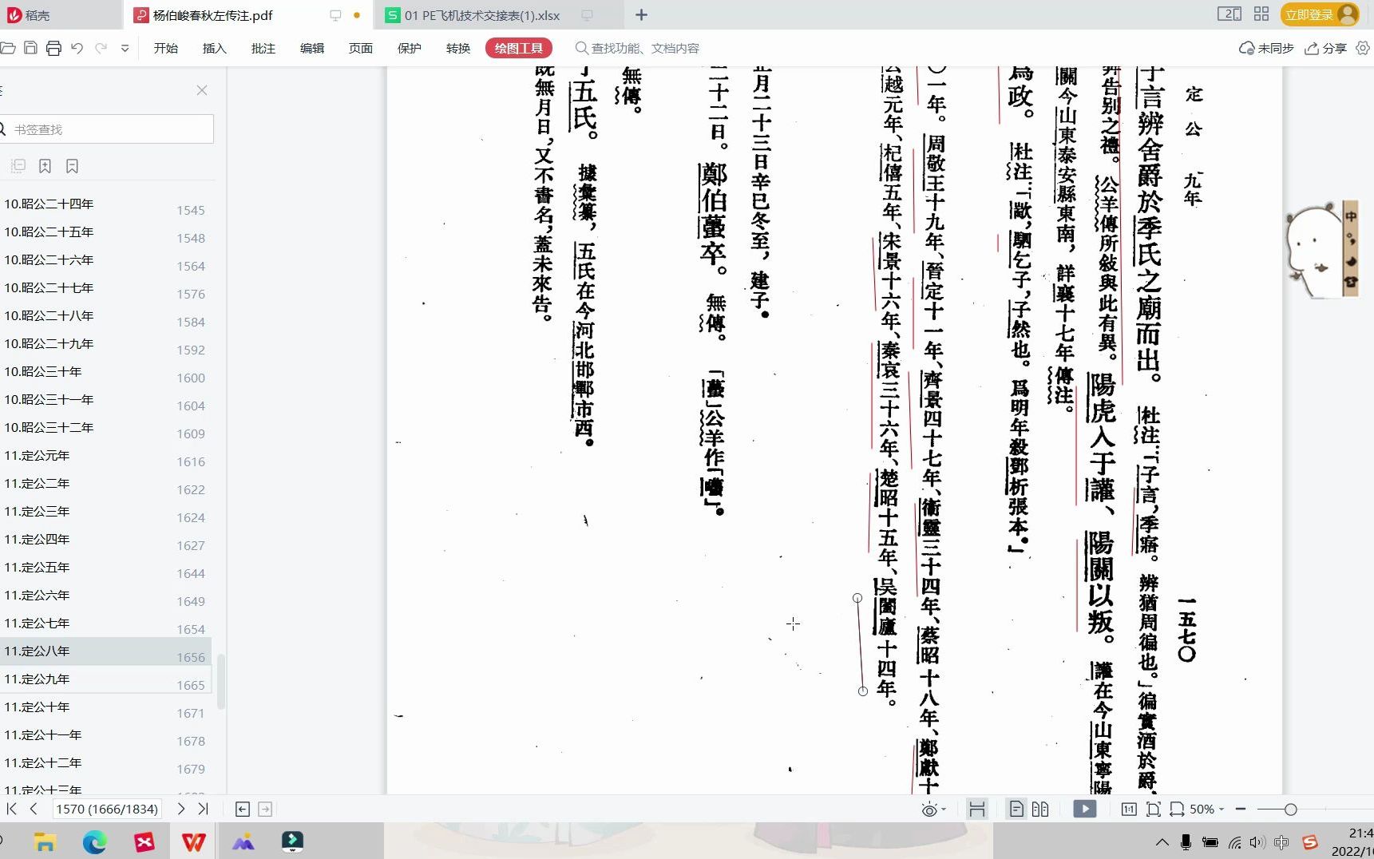
Task: Print the PDF document
Action: click(53, 48)
